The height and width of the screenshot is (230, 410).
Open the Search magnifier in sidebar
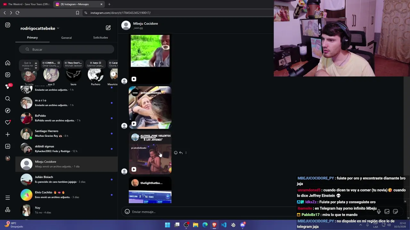point(8,99)
